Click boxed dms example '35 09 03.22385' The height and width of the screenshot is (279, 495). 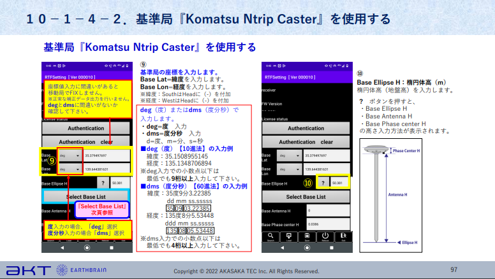(188, 208)
